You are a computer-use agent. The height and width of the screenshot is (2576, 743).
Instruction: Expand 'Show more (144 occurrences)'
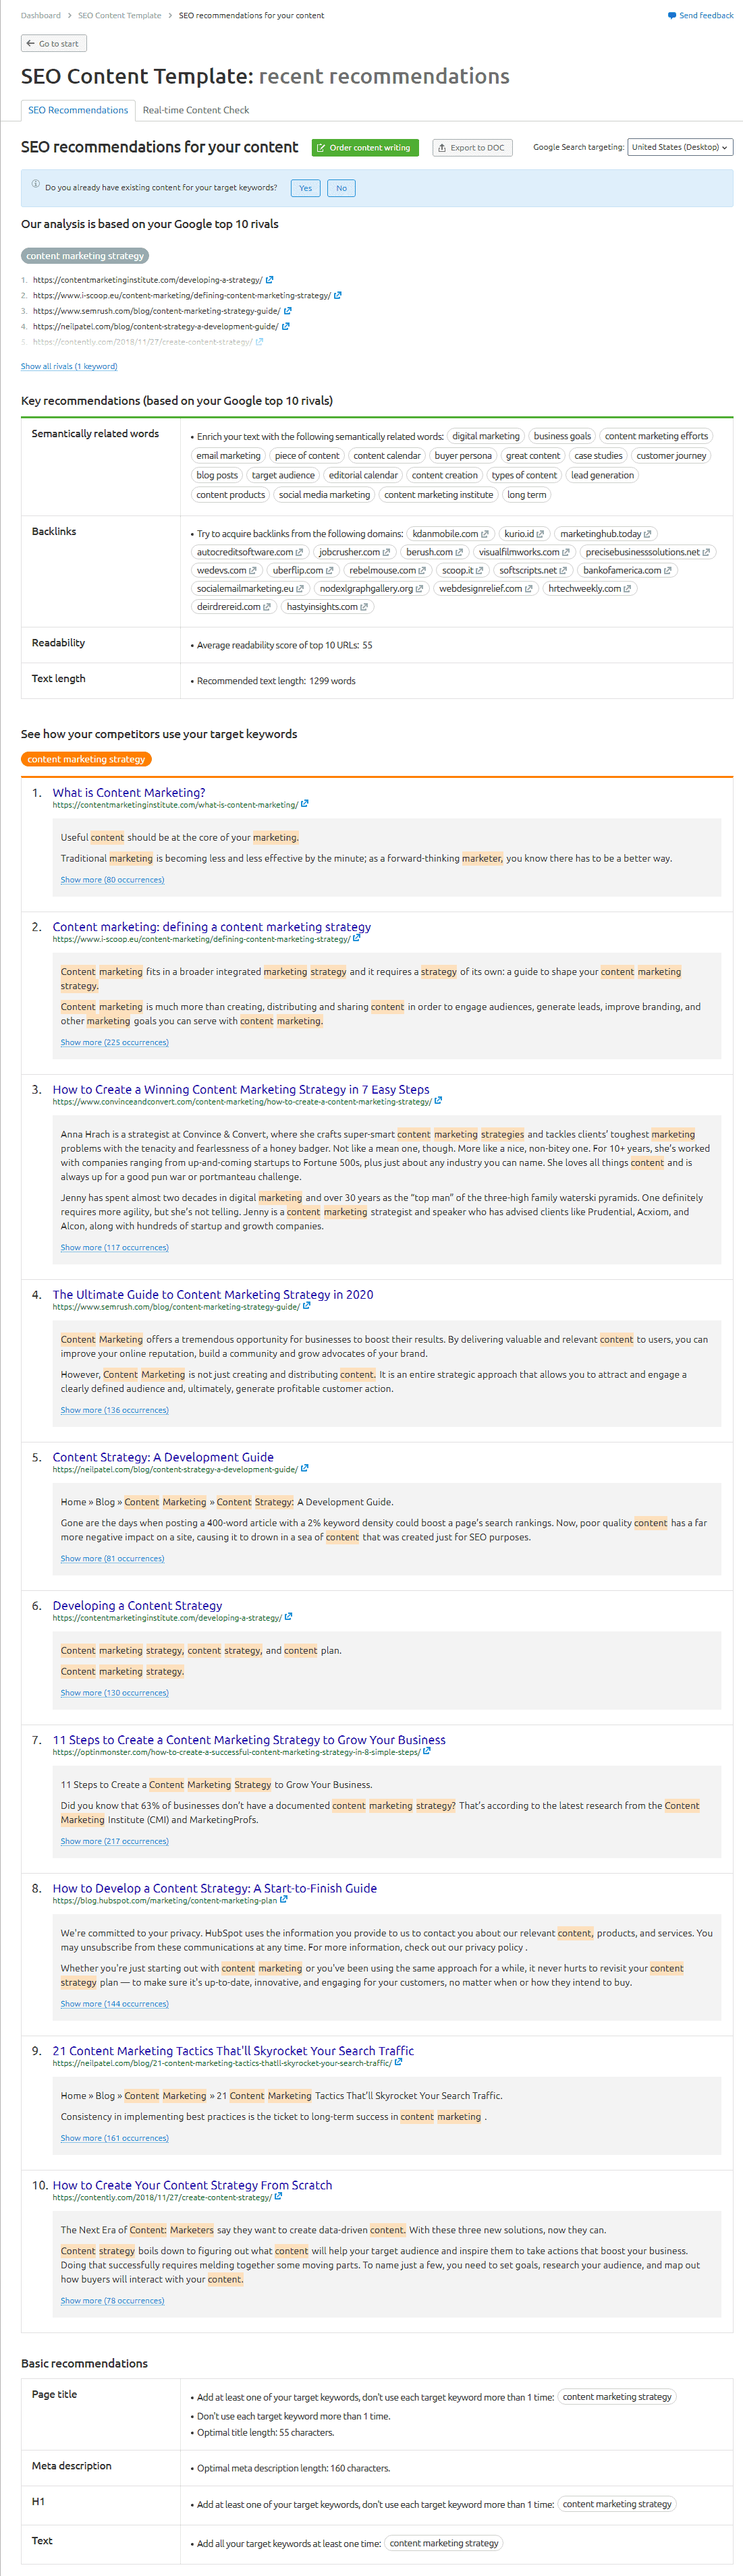point(114,2004)
